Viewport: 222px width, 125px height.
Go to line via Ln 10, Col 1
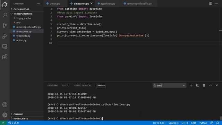pyautogui.click(x=159, y=123)
